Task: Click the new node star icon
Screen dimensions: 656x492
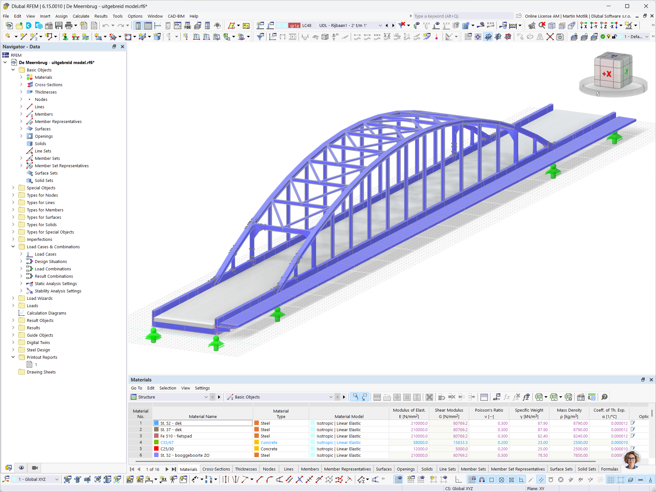Action: tap(8, 37)
